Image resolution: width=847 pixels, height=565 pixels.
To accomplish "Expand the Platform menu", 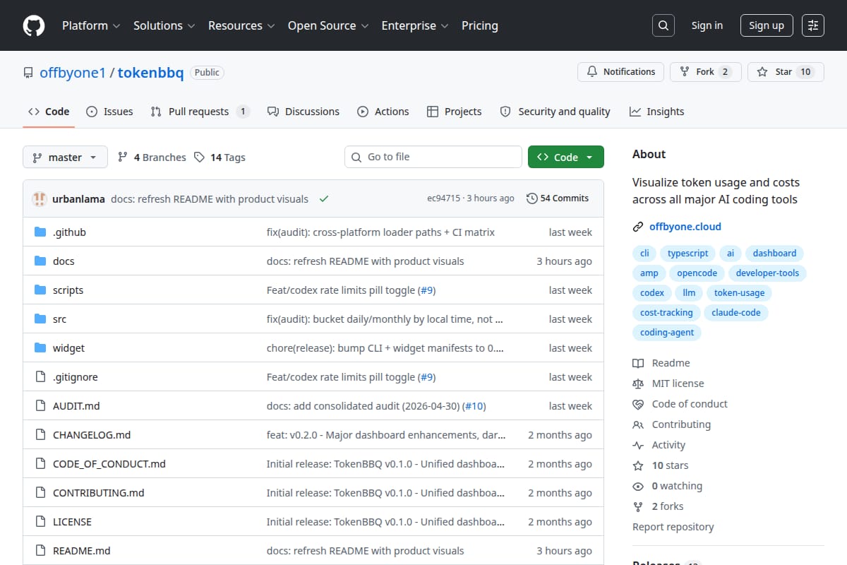I will (x=92, y=25).
